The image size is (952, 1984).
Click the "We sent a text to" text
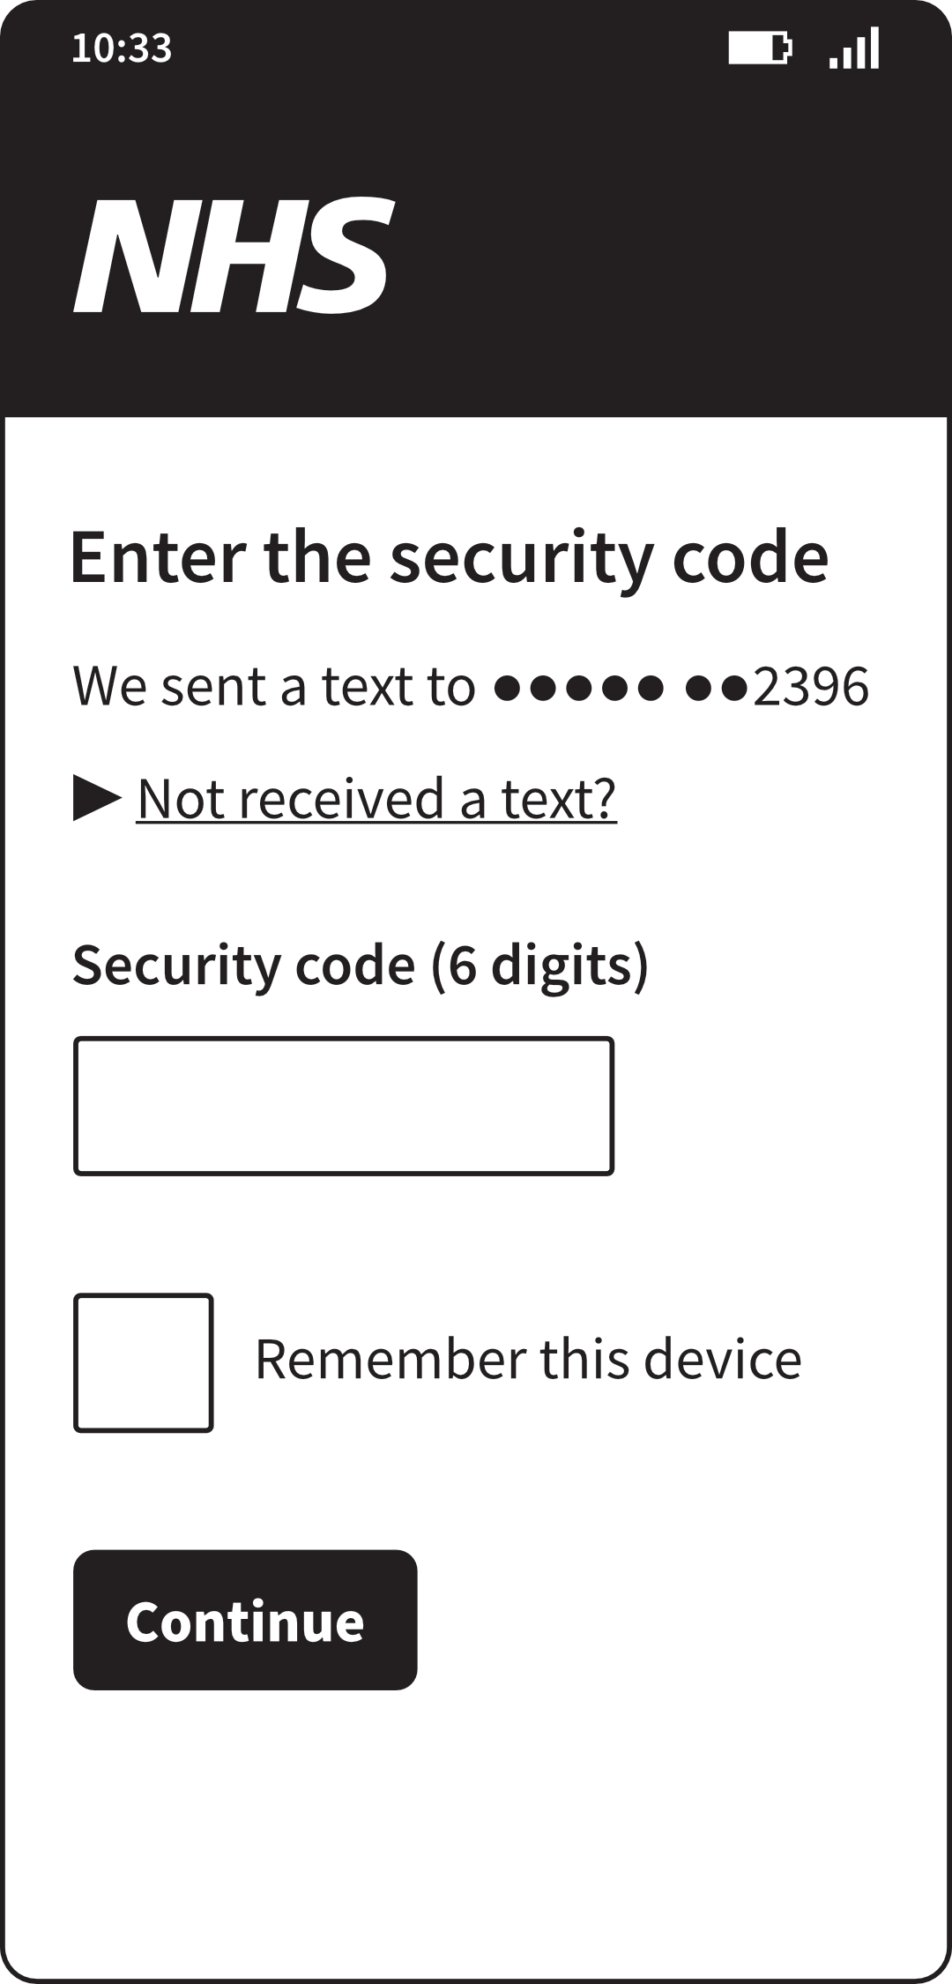[273, 687]
